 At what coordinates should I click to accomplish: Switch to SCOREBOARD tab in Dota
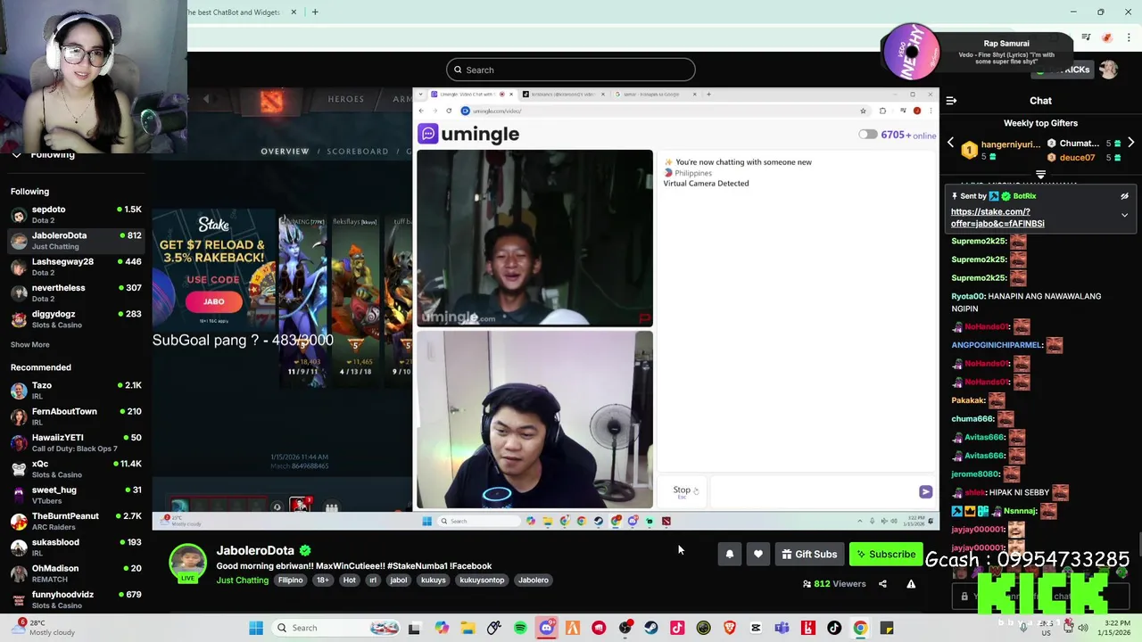[x=357, y=152]
